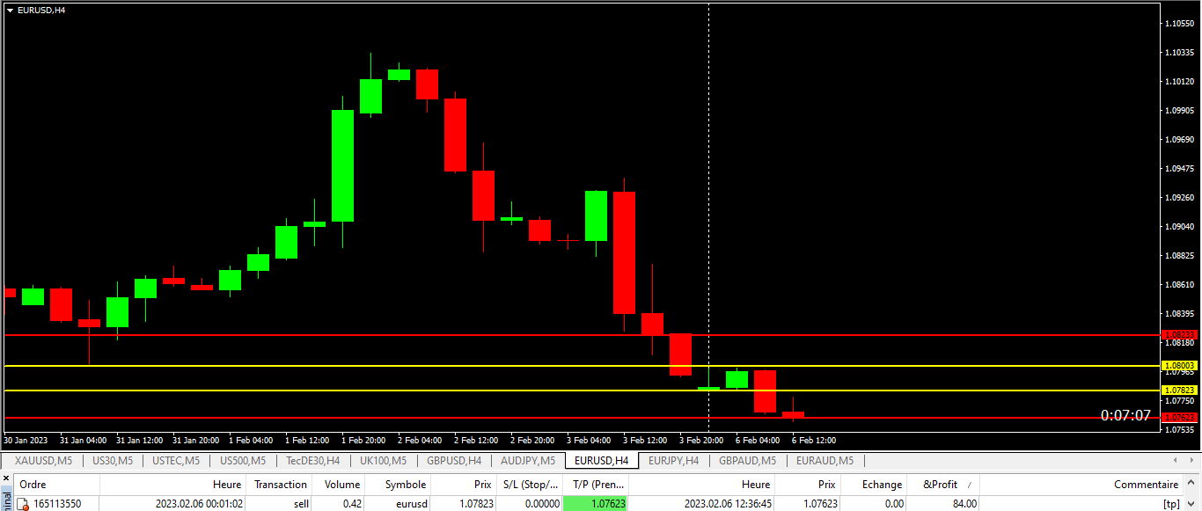Switch to the UK100,M5 chart tab
This screenshot has width=1202, height=511.
383,460
